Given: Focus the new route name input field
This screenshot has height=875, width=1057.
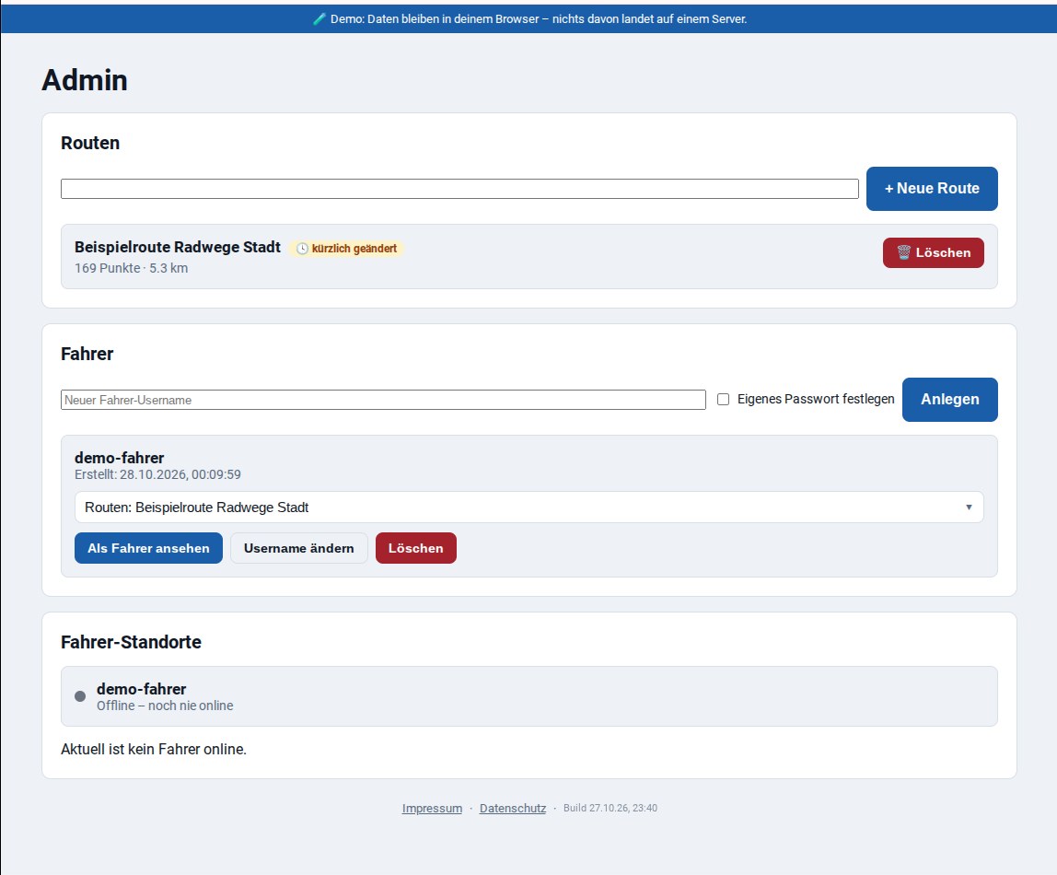Looking at the screenshot, I should [x=459, y=189].
